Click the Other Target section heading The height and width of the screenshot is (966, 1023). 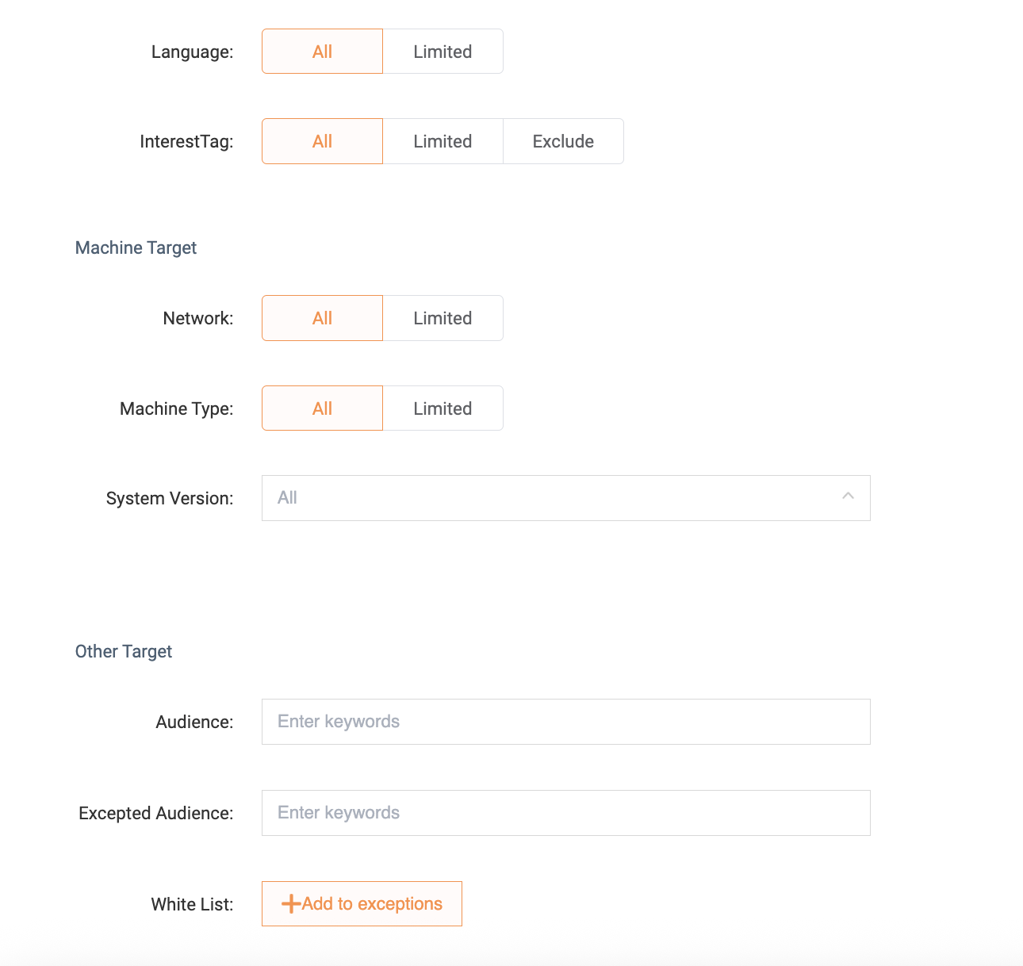click(x=124, y=652)
